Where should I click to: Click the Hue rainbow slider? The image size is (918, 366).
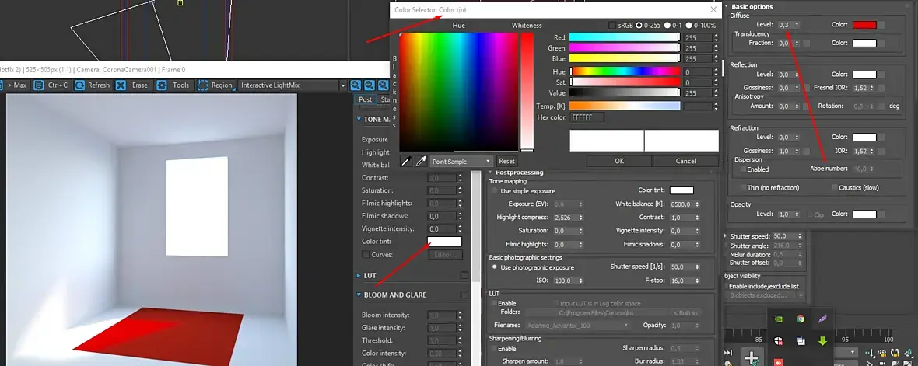click(625, 71)
